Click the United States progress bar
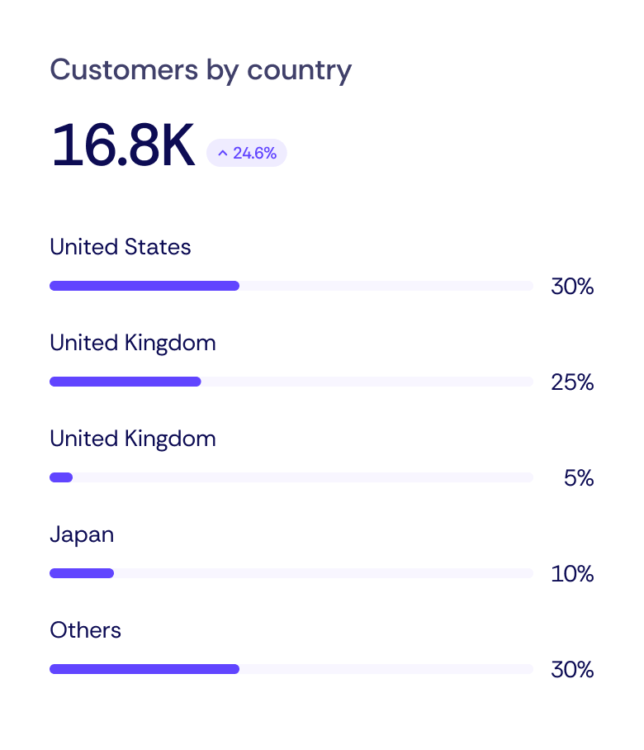644x750 pixels. [x=291, y=285]
